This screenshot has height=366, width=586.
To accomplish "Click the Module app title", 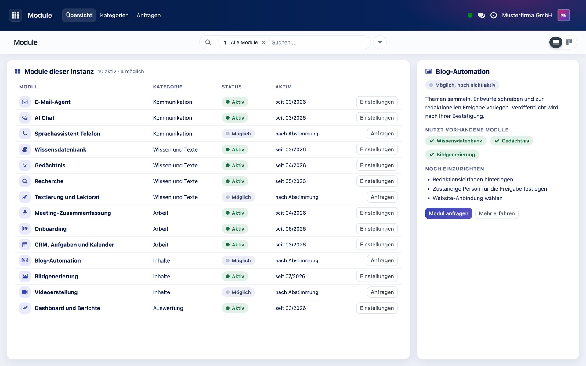I will (40, 15).
